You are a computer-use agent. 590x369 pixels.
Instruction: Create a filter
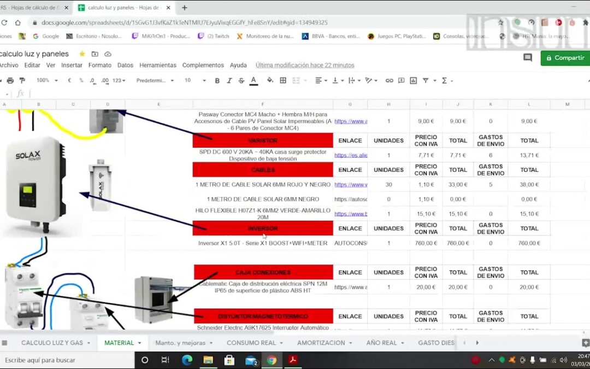426,80
